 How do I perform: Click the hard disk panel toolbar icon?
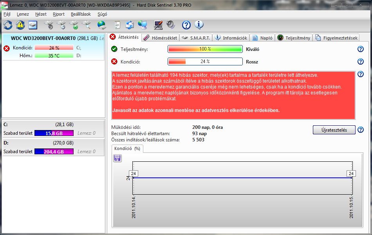(x=33, y=25)
